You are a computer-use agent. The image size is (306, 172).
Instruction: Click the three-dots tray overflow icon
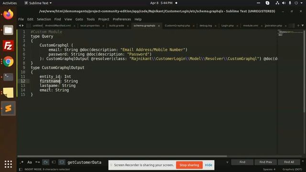[258, 3]
